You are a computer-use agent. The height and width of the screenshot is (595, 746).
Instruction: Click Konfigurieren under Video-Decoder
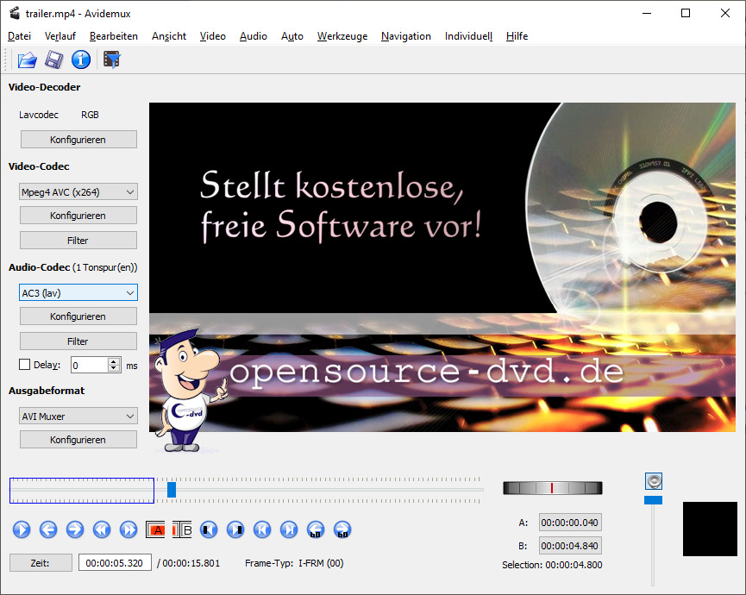click(x=78, y=140)
